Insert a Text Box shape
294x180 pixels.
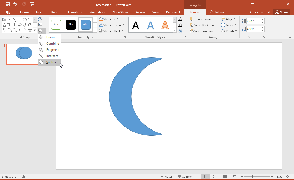coord(40,25)
